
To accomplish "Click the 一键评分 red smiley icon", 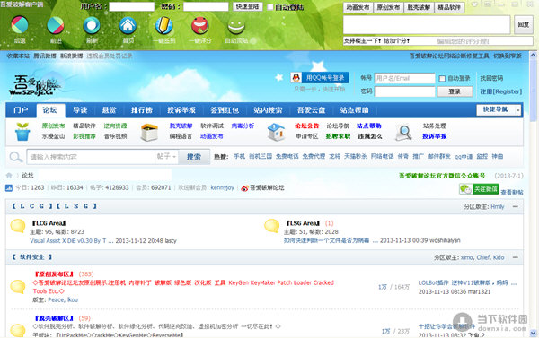I will pyautogui.click(x=199, y=25).
